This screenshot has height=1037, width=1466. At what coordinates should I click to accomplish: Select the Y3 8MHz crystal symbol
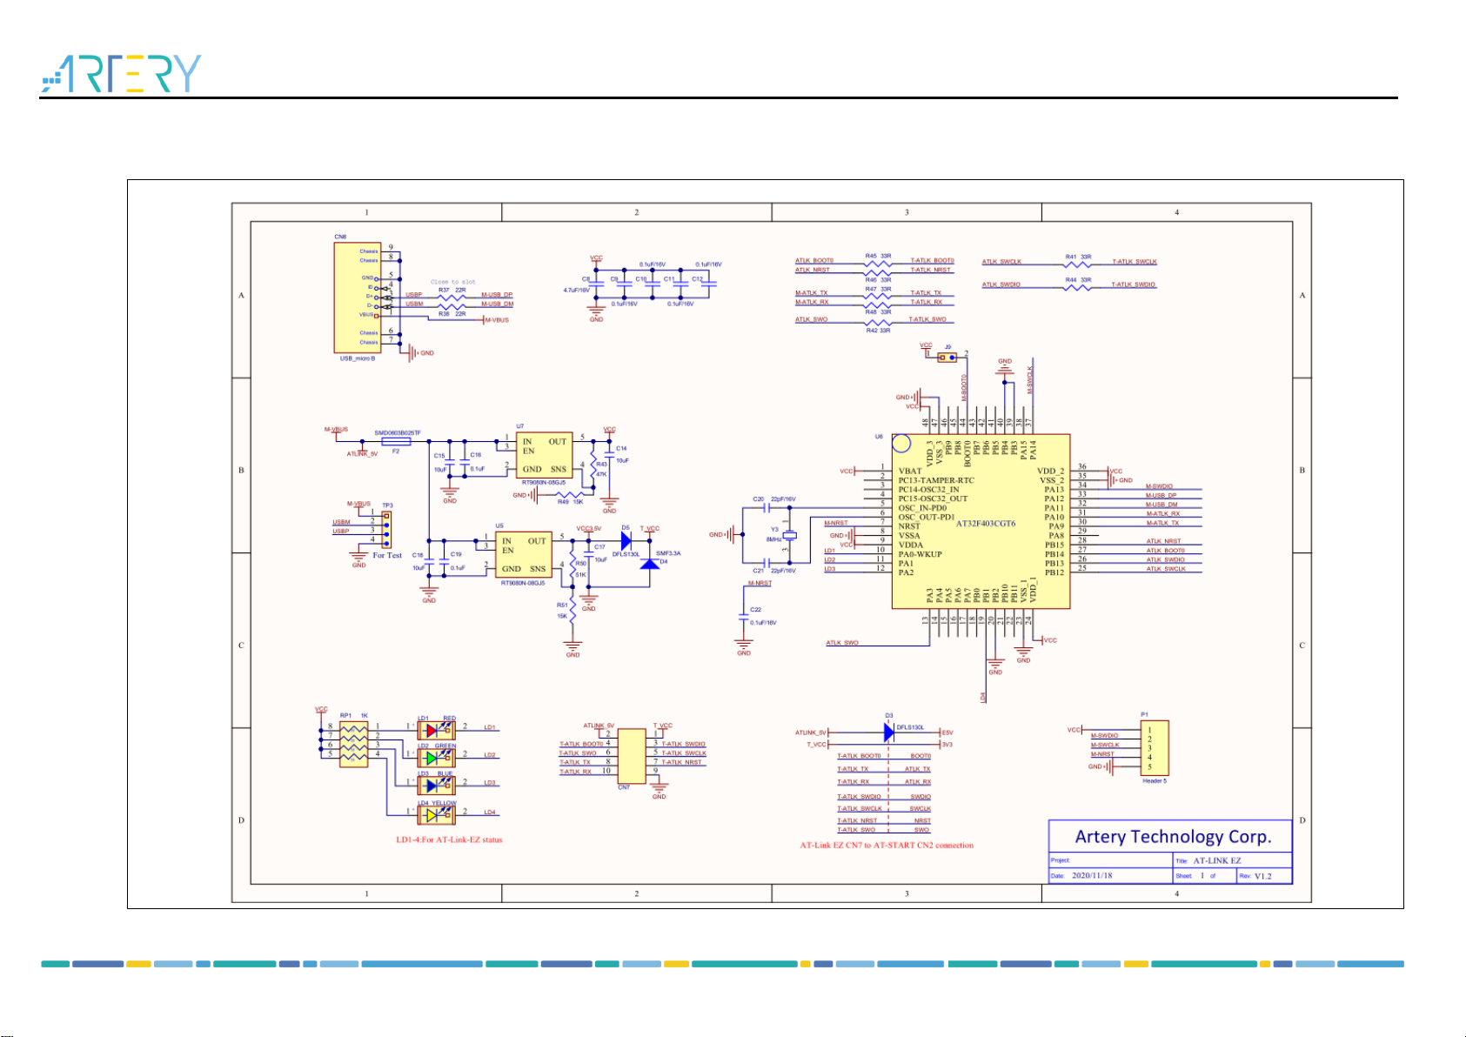(x=790, y=536)
